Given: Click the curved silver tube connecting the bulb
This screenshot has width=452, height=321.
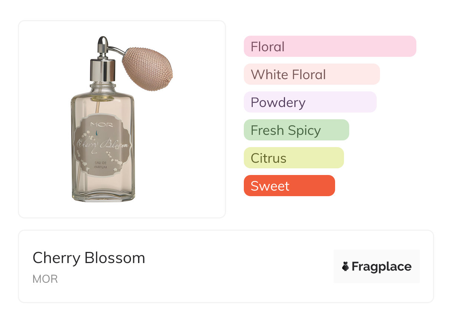Looking at the screenshot, I should (x=117, y=50).
